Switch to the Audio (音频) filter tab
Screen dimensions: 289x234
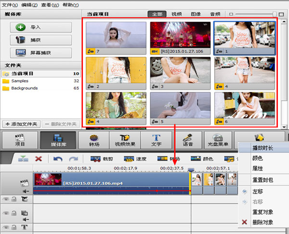point(215,14)
